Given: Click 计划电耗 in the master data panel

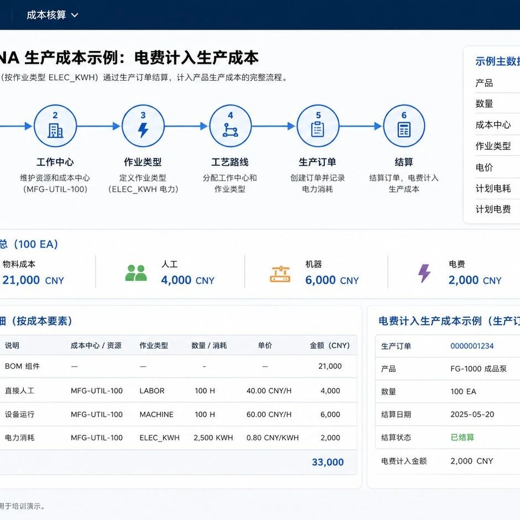Looking at the screenshot, I should [x=493, y=188].
